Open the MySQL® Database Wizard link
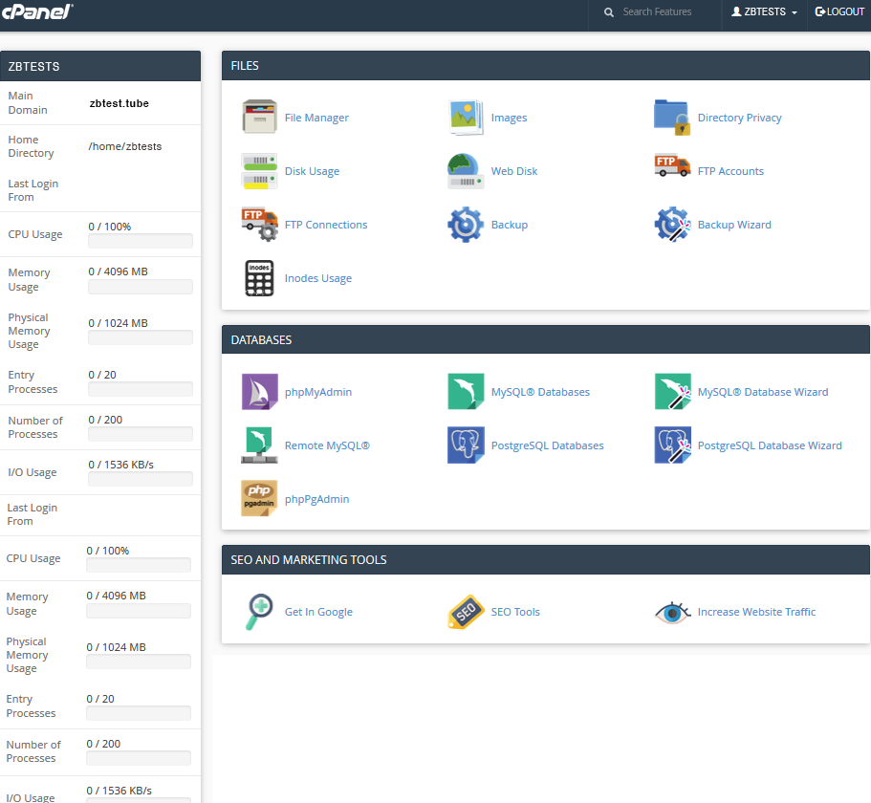Screen dimensions: 871x803 [762, 392]
